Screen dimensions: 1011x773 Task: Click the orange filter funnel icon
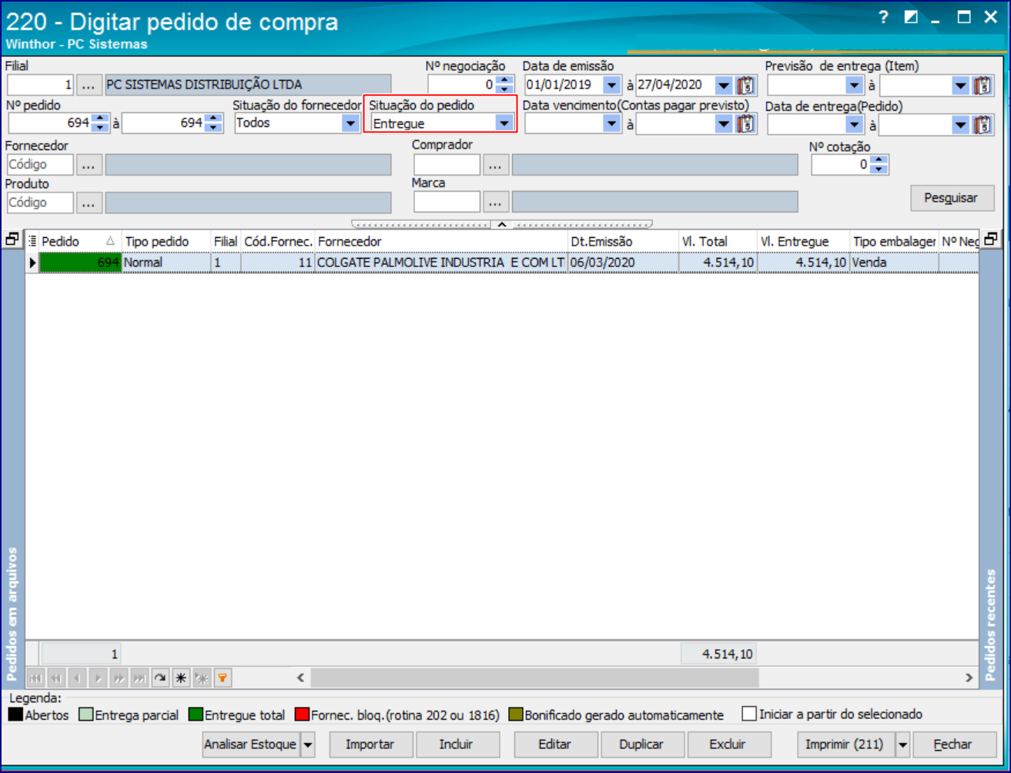(223, 678)
